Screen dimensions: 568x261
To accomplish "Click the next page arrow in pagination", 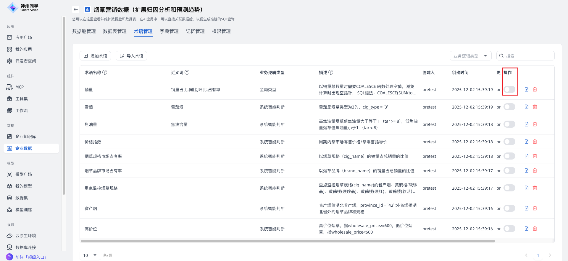I will (550, 255).
